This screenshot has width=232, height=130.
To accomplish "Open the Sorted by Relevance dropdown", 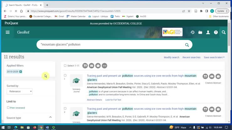I will 19,91.
